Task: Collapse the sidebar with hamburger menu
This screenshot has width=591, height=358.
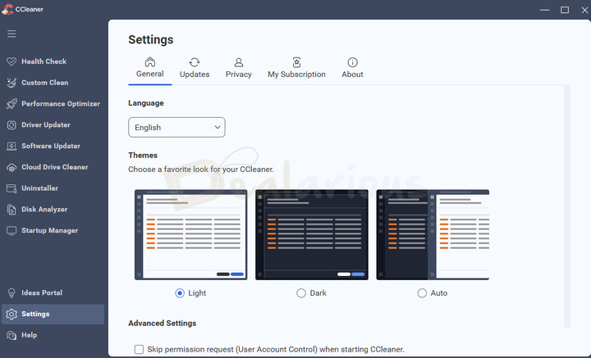Action: (x=11, y=34)
